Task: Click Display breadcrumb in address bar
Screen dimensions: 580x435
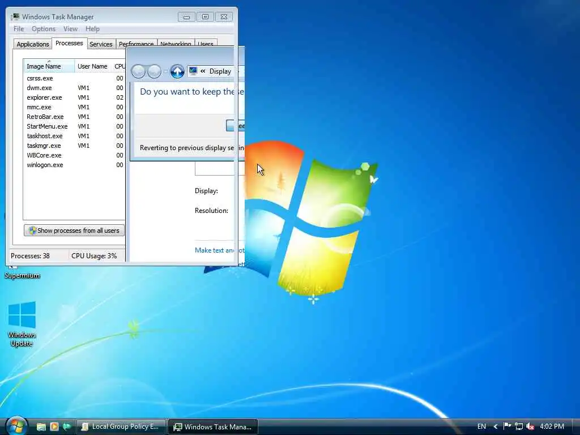Action: 220,71
